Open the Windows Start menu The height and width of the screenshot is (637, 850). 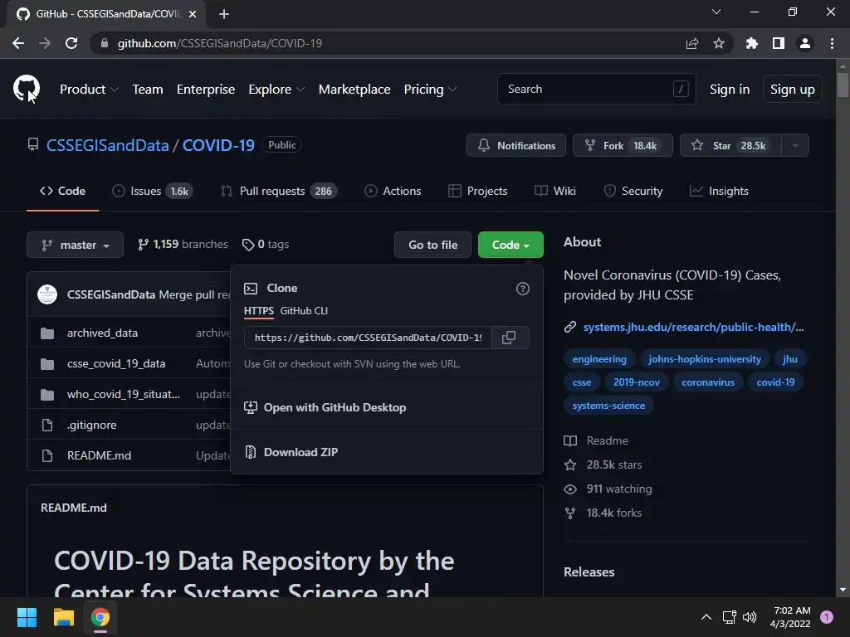coord(27,617)
